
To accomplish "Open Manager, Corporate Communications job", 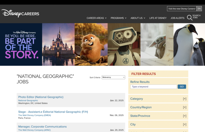I will [x=42, y=127].
